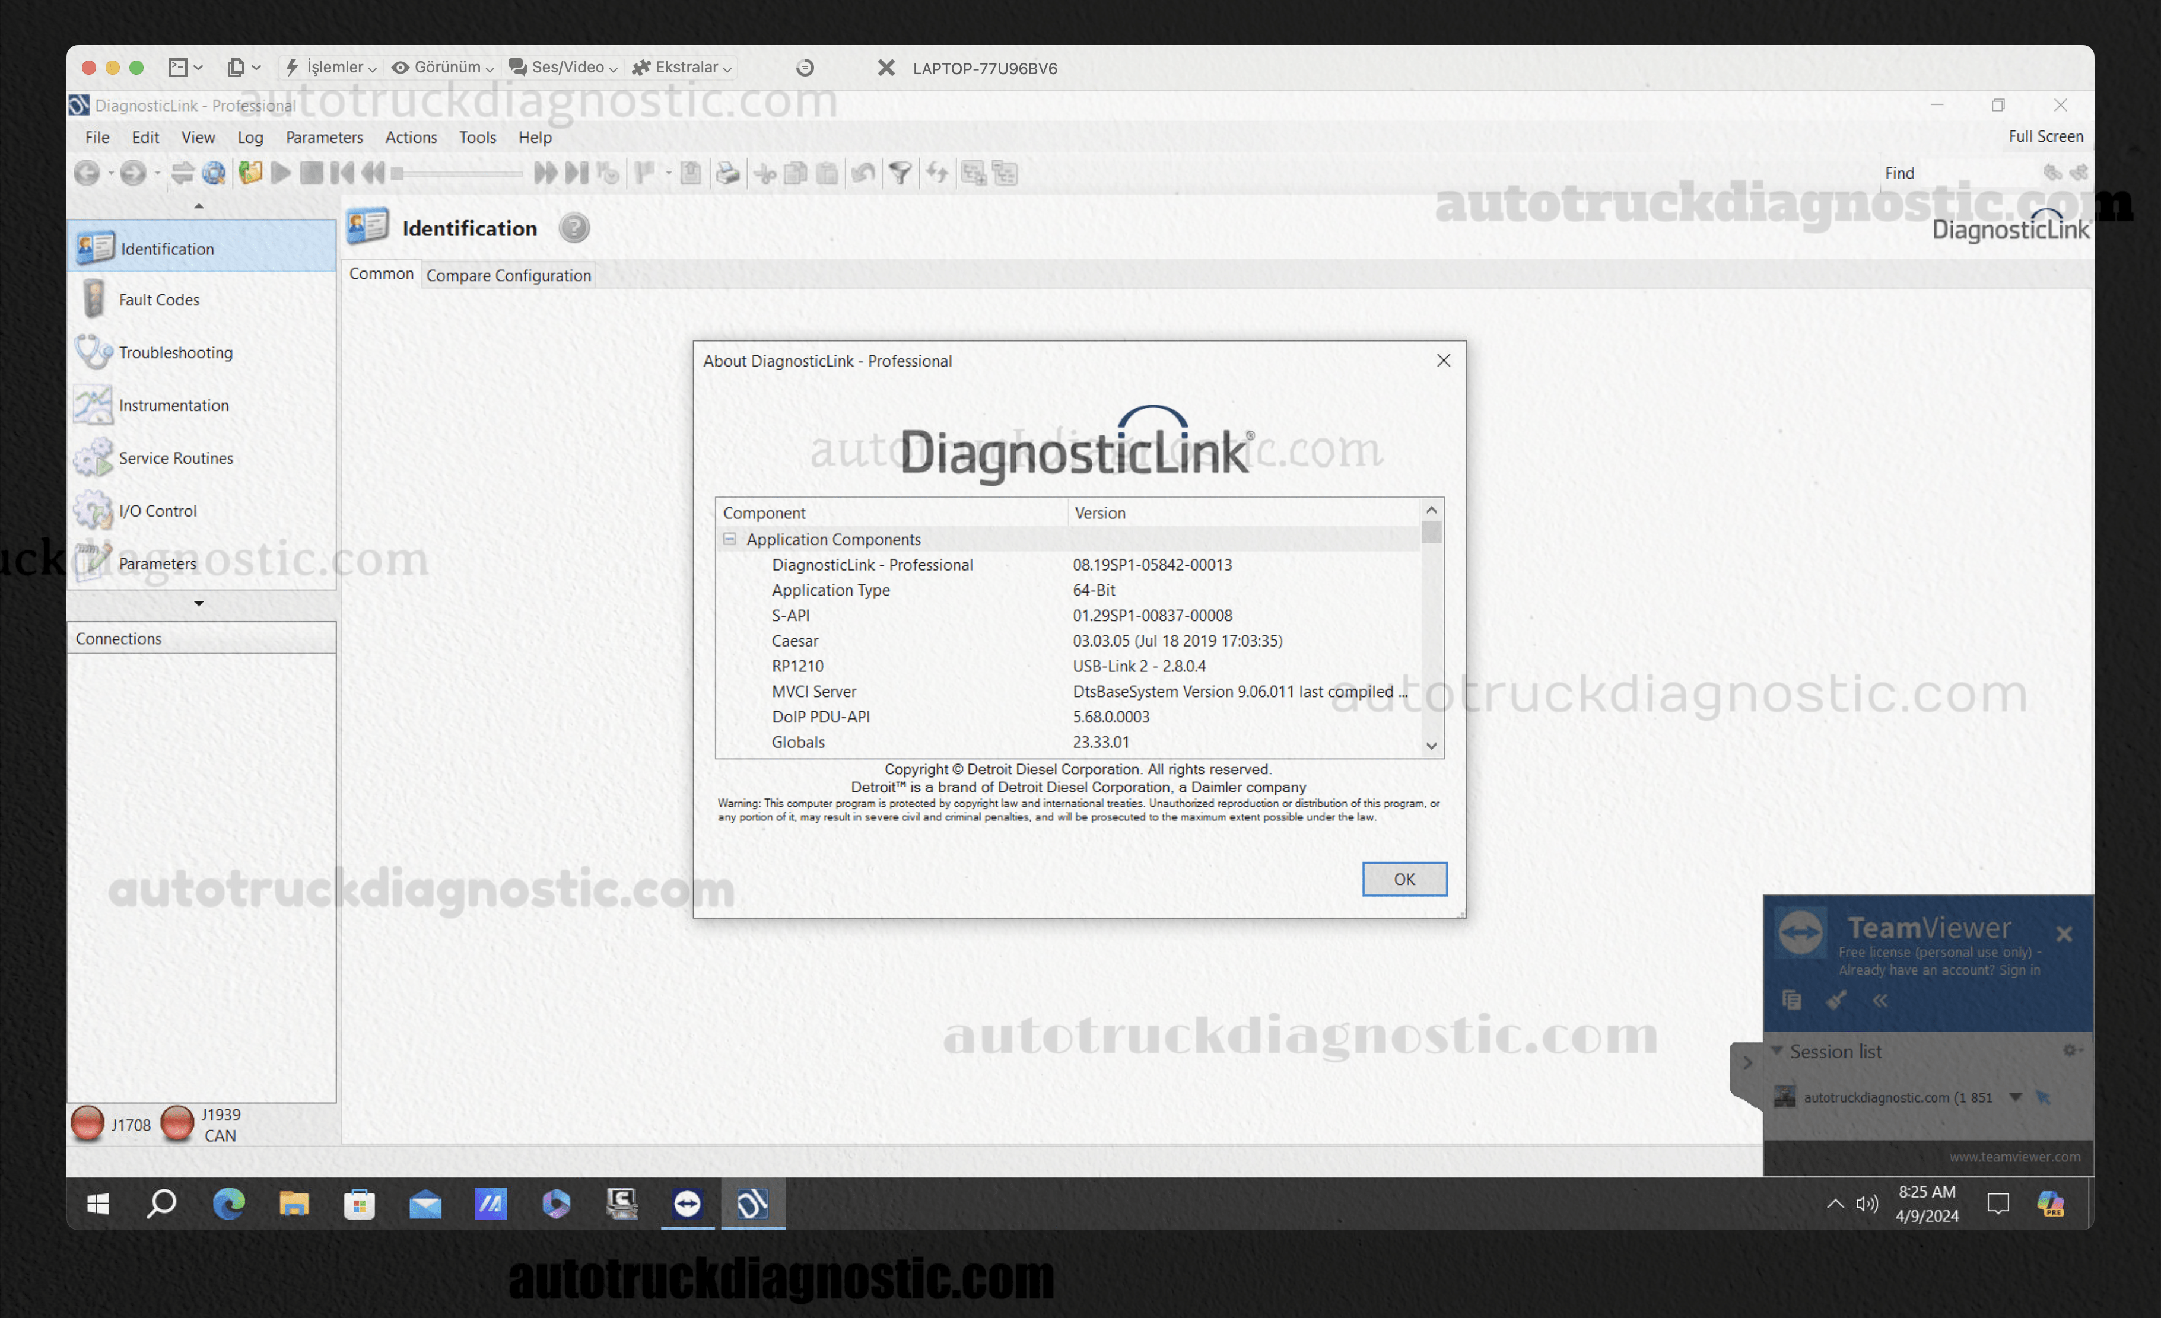Collapse the Application Components list
This screenshot has width=2161, height=1318.
pos(729,539)
